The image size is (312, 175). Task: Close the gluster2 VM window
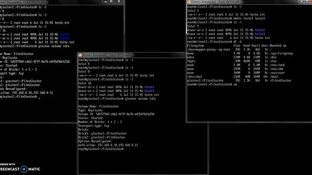pos(119,1)
